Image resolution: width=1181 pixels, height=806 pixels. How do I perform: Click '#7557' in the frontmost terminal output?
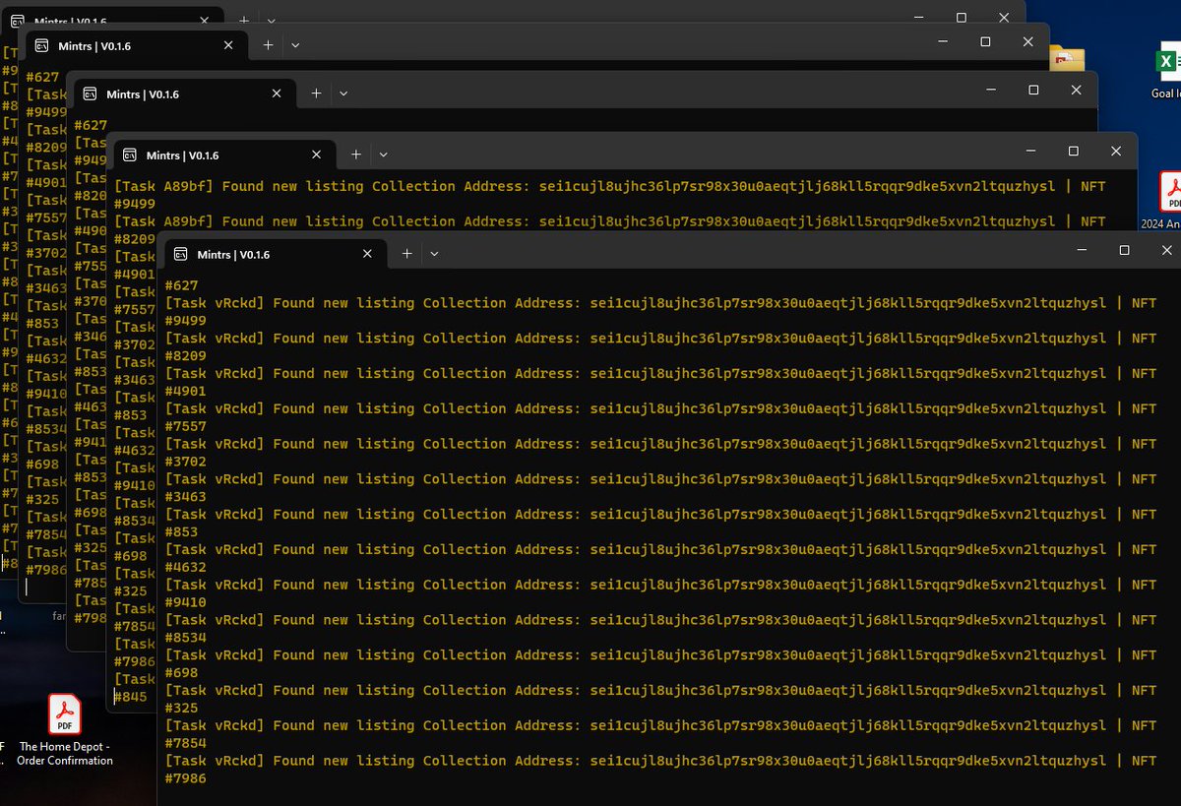pyautogui.click(x=185, y=426)
